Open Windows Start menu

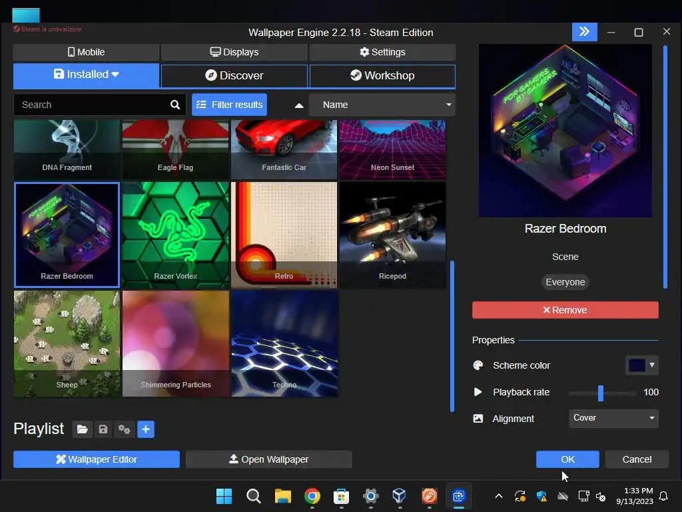(224, 496)
